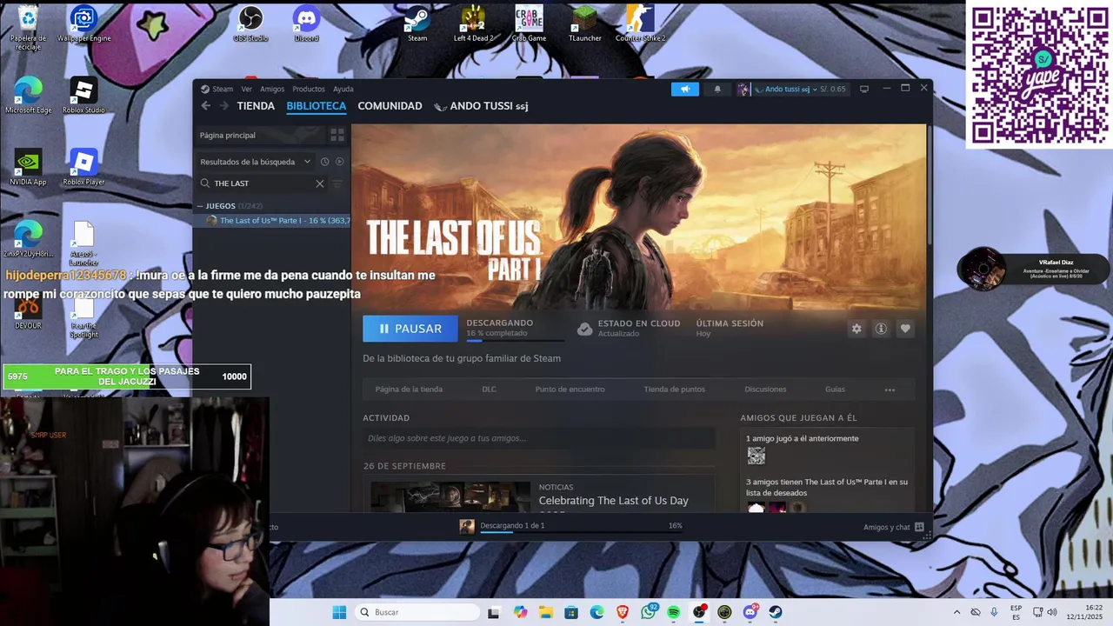
Task: Show game info for The Last of Us
Action: (x=881, y=329)
